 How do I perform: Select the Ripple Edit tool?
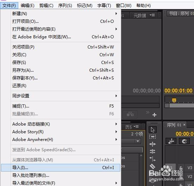click(153, 144)
